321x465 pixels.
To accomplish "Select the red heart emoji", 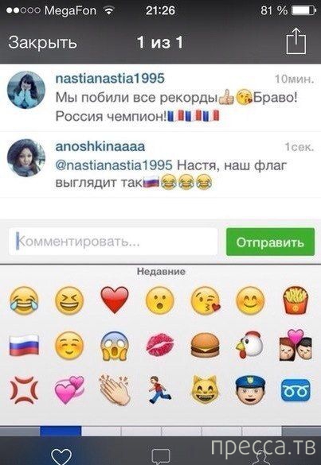I will [115, 300].
